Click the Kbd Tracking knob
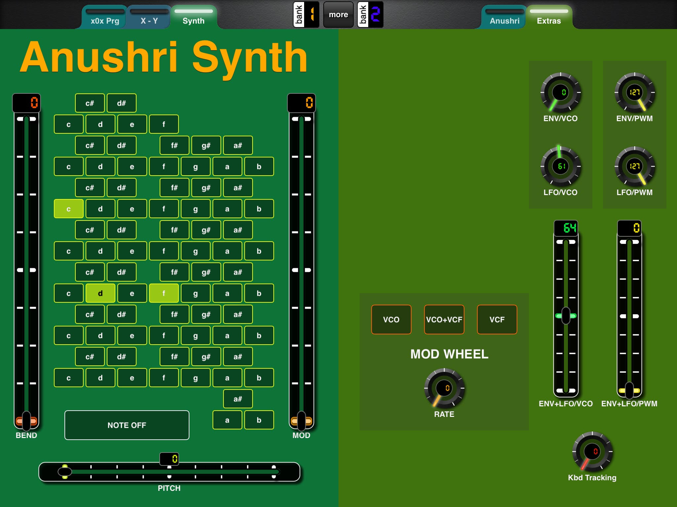This screenshot has width=677, height=507. pos(592,452)
